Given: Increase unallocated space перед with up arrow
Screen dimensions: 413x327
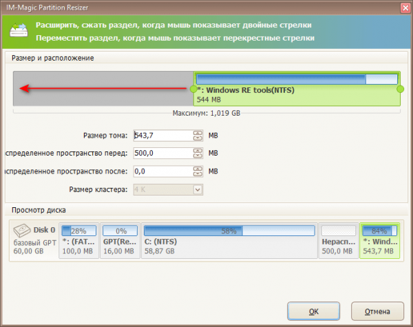Looking at the screenshot, I should (198, 151).
